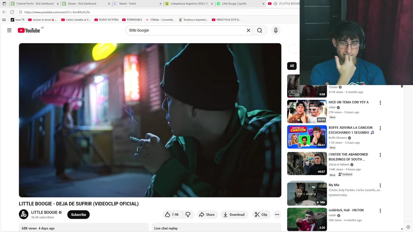
Task: Open Y2Mate Convertid bookmark
Action: 160,20
